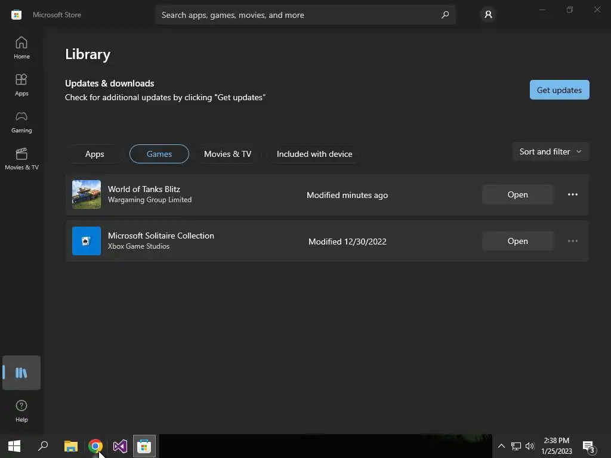Open Home in the Store sidebar
The width and height of the screenshot is (611, 458).
tap(21, 48)
